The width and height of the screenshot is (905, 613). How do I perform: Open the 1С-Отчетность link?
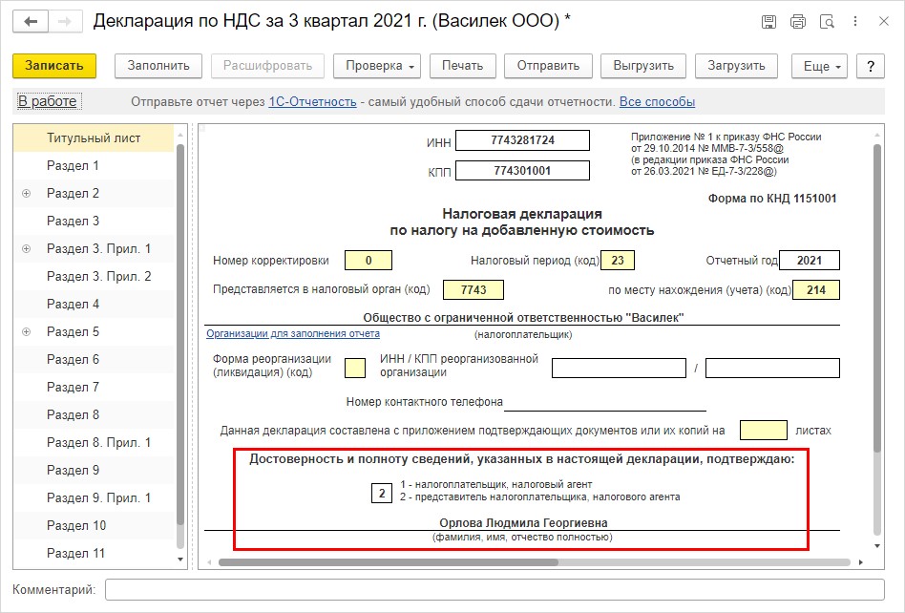pyautogui.click(x=312, y=101)
